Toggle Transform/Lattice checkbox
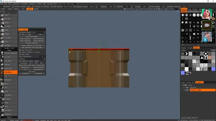The image size is (216, 121). click(20, 61)
